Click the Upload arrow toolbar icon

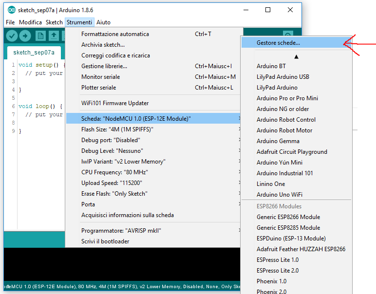(25, 36)
